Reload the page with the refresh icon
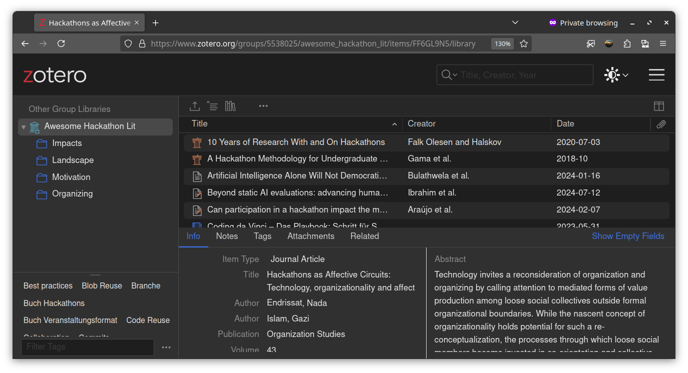This screenshot has width=688, height=373. 61,43
